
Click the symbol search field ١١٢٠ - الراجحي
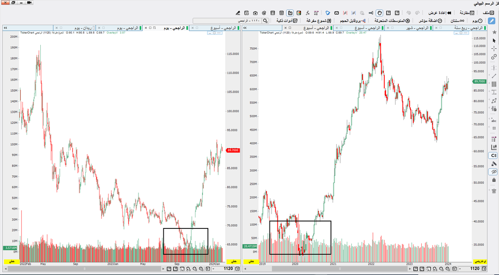tap(227, 21)
